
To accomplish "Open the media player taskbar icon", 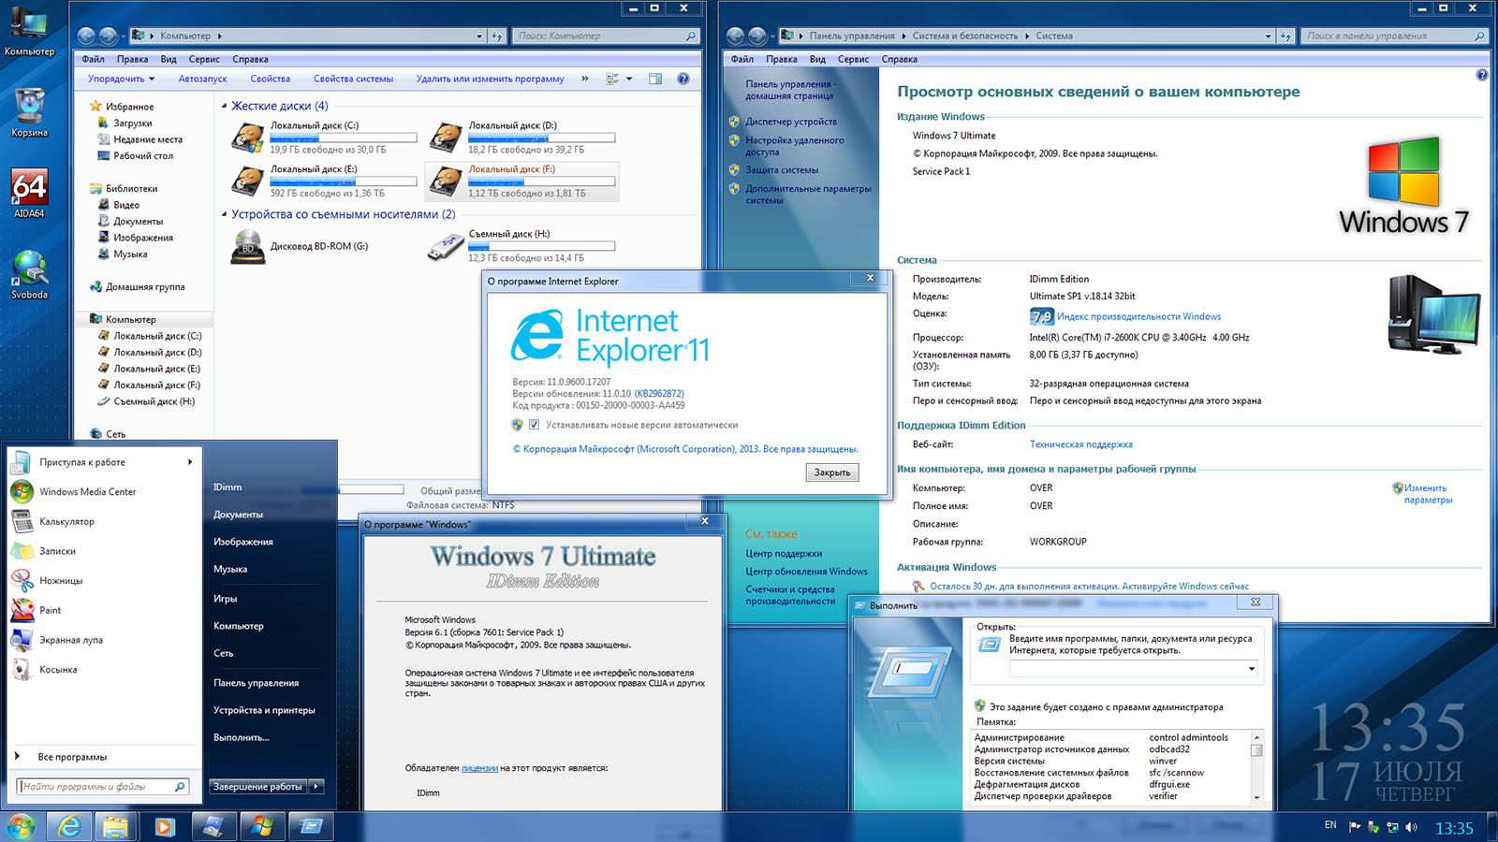I will 164,826.
